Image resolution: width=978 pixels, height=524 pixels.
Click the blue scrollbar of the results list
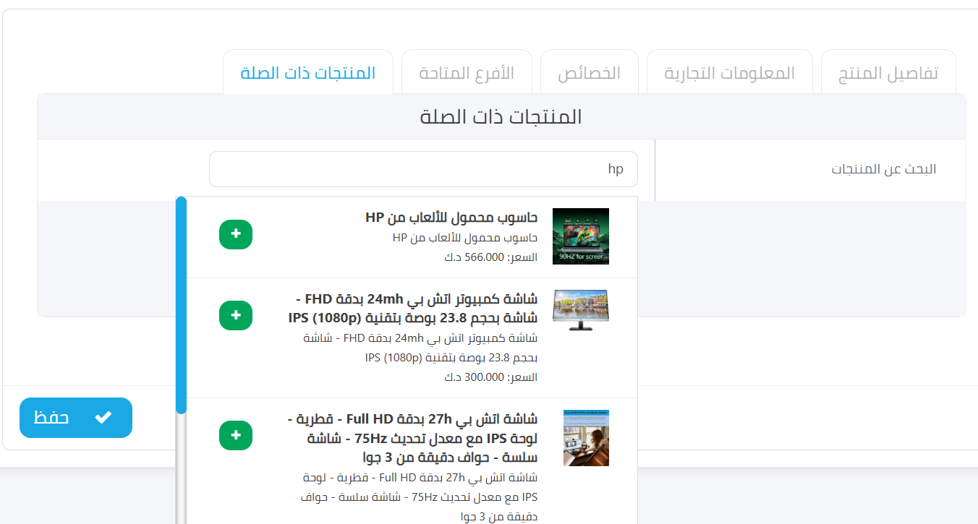click(x=181, y=305)
